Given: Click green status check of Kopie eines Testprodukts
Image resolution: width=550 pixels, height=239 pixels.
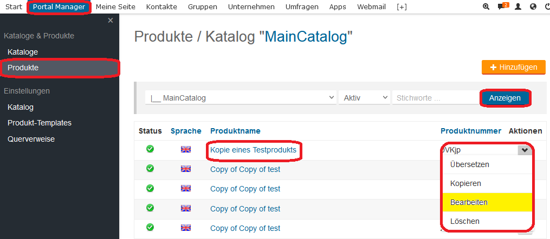Looking at the screenshot, I should point(150,149).
